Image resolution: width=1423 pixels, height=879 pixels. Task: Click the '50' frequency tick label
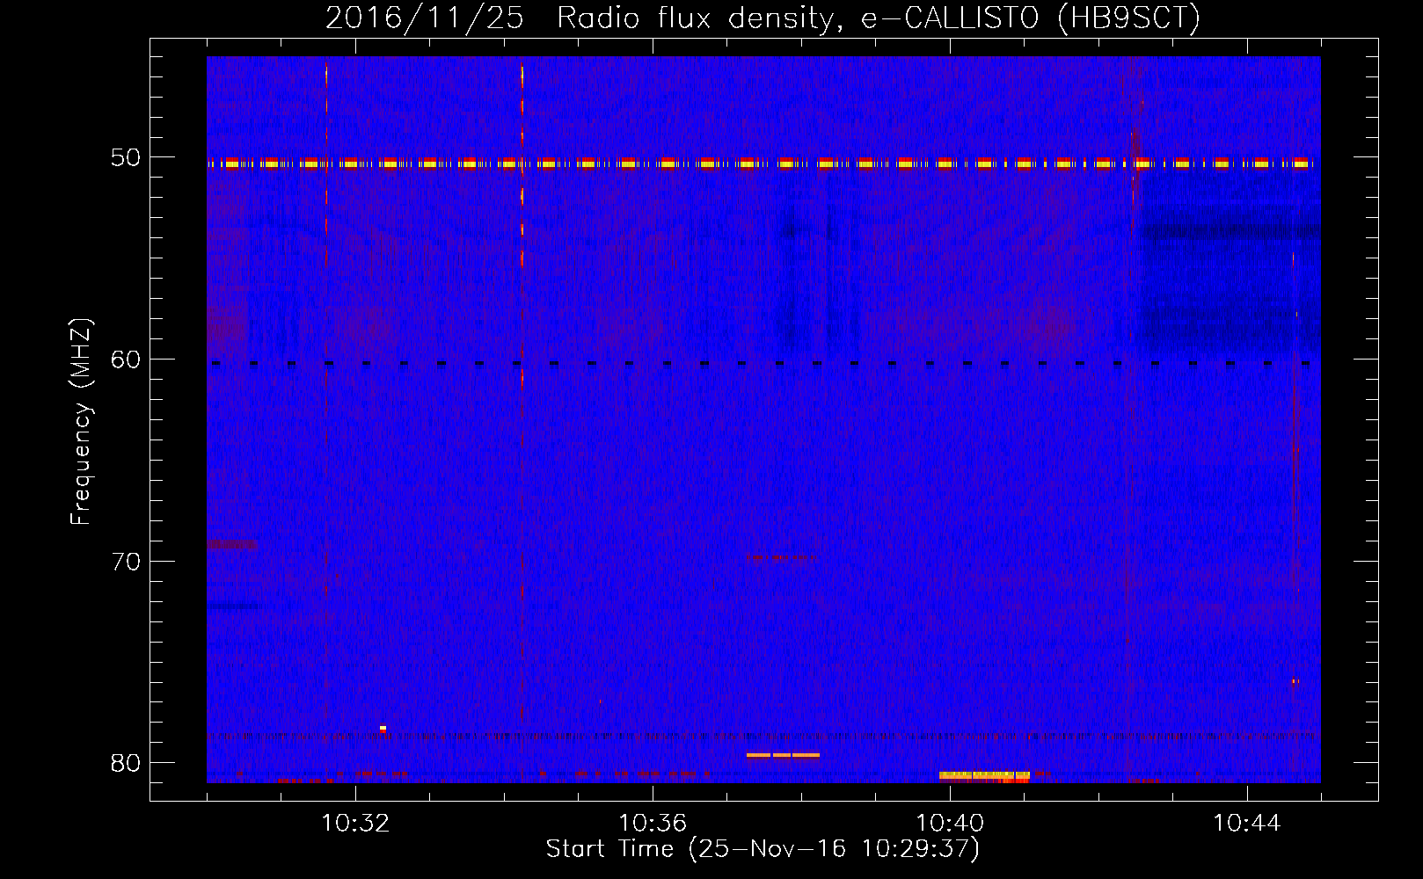point(126,157)
